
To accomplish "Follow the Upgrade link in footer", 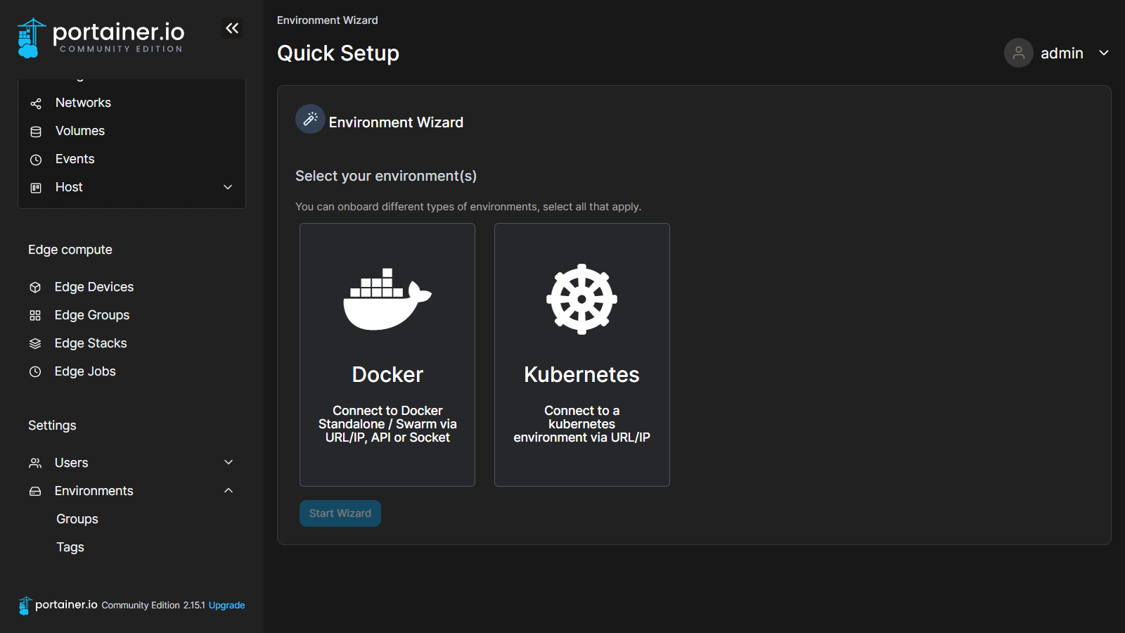I will tap(226, 605).
